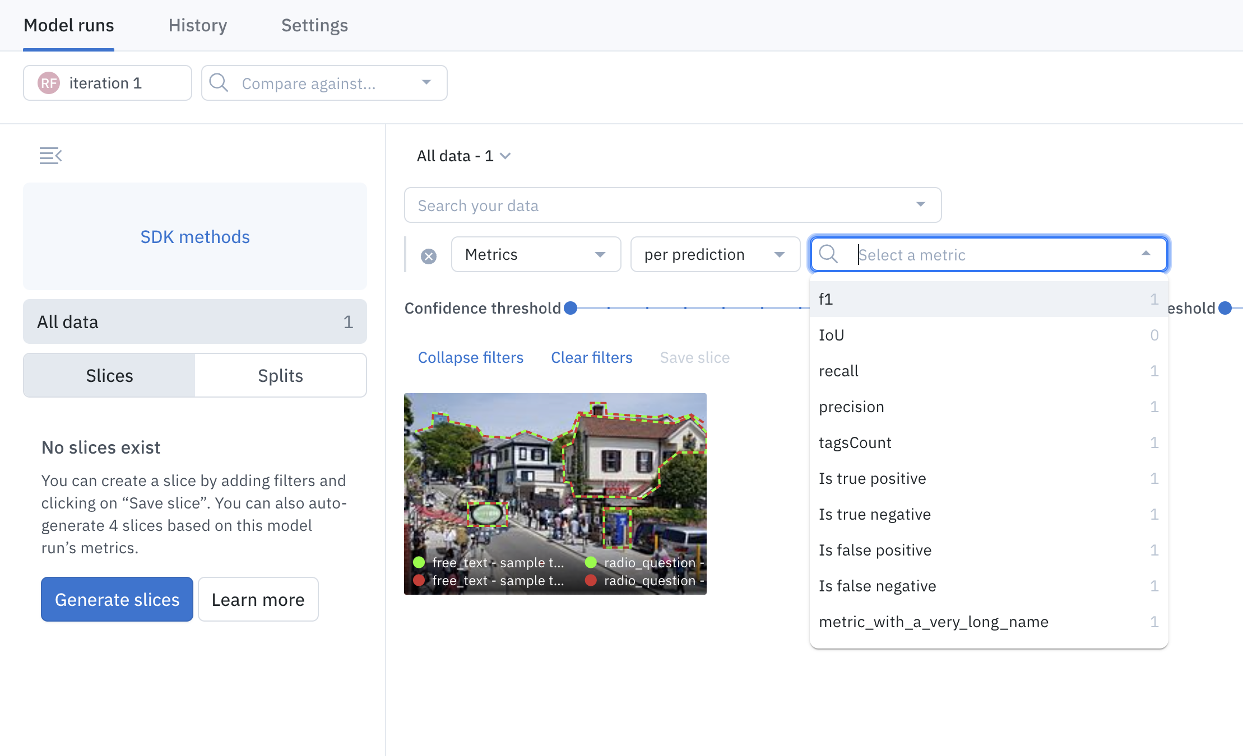Click magnifier icon in metric selector
This screenshot has height=756, width=1243.
828,254
